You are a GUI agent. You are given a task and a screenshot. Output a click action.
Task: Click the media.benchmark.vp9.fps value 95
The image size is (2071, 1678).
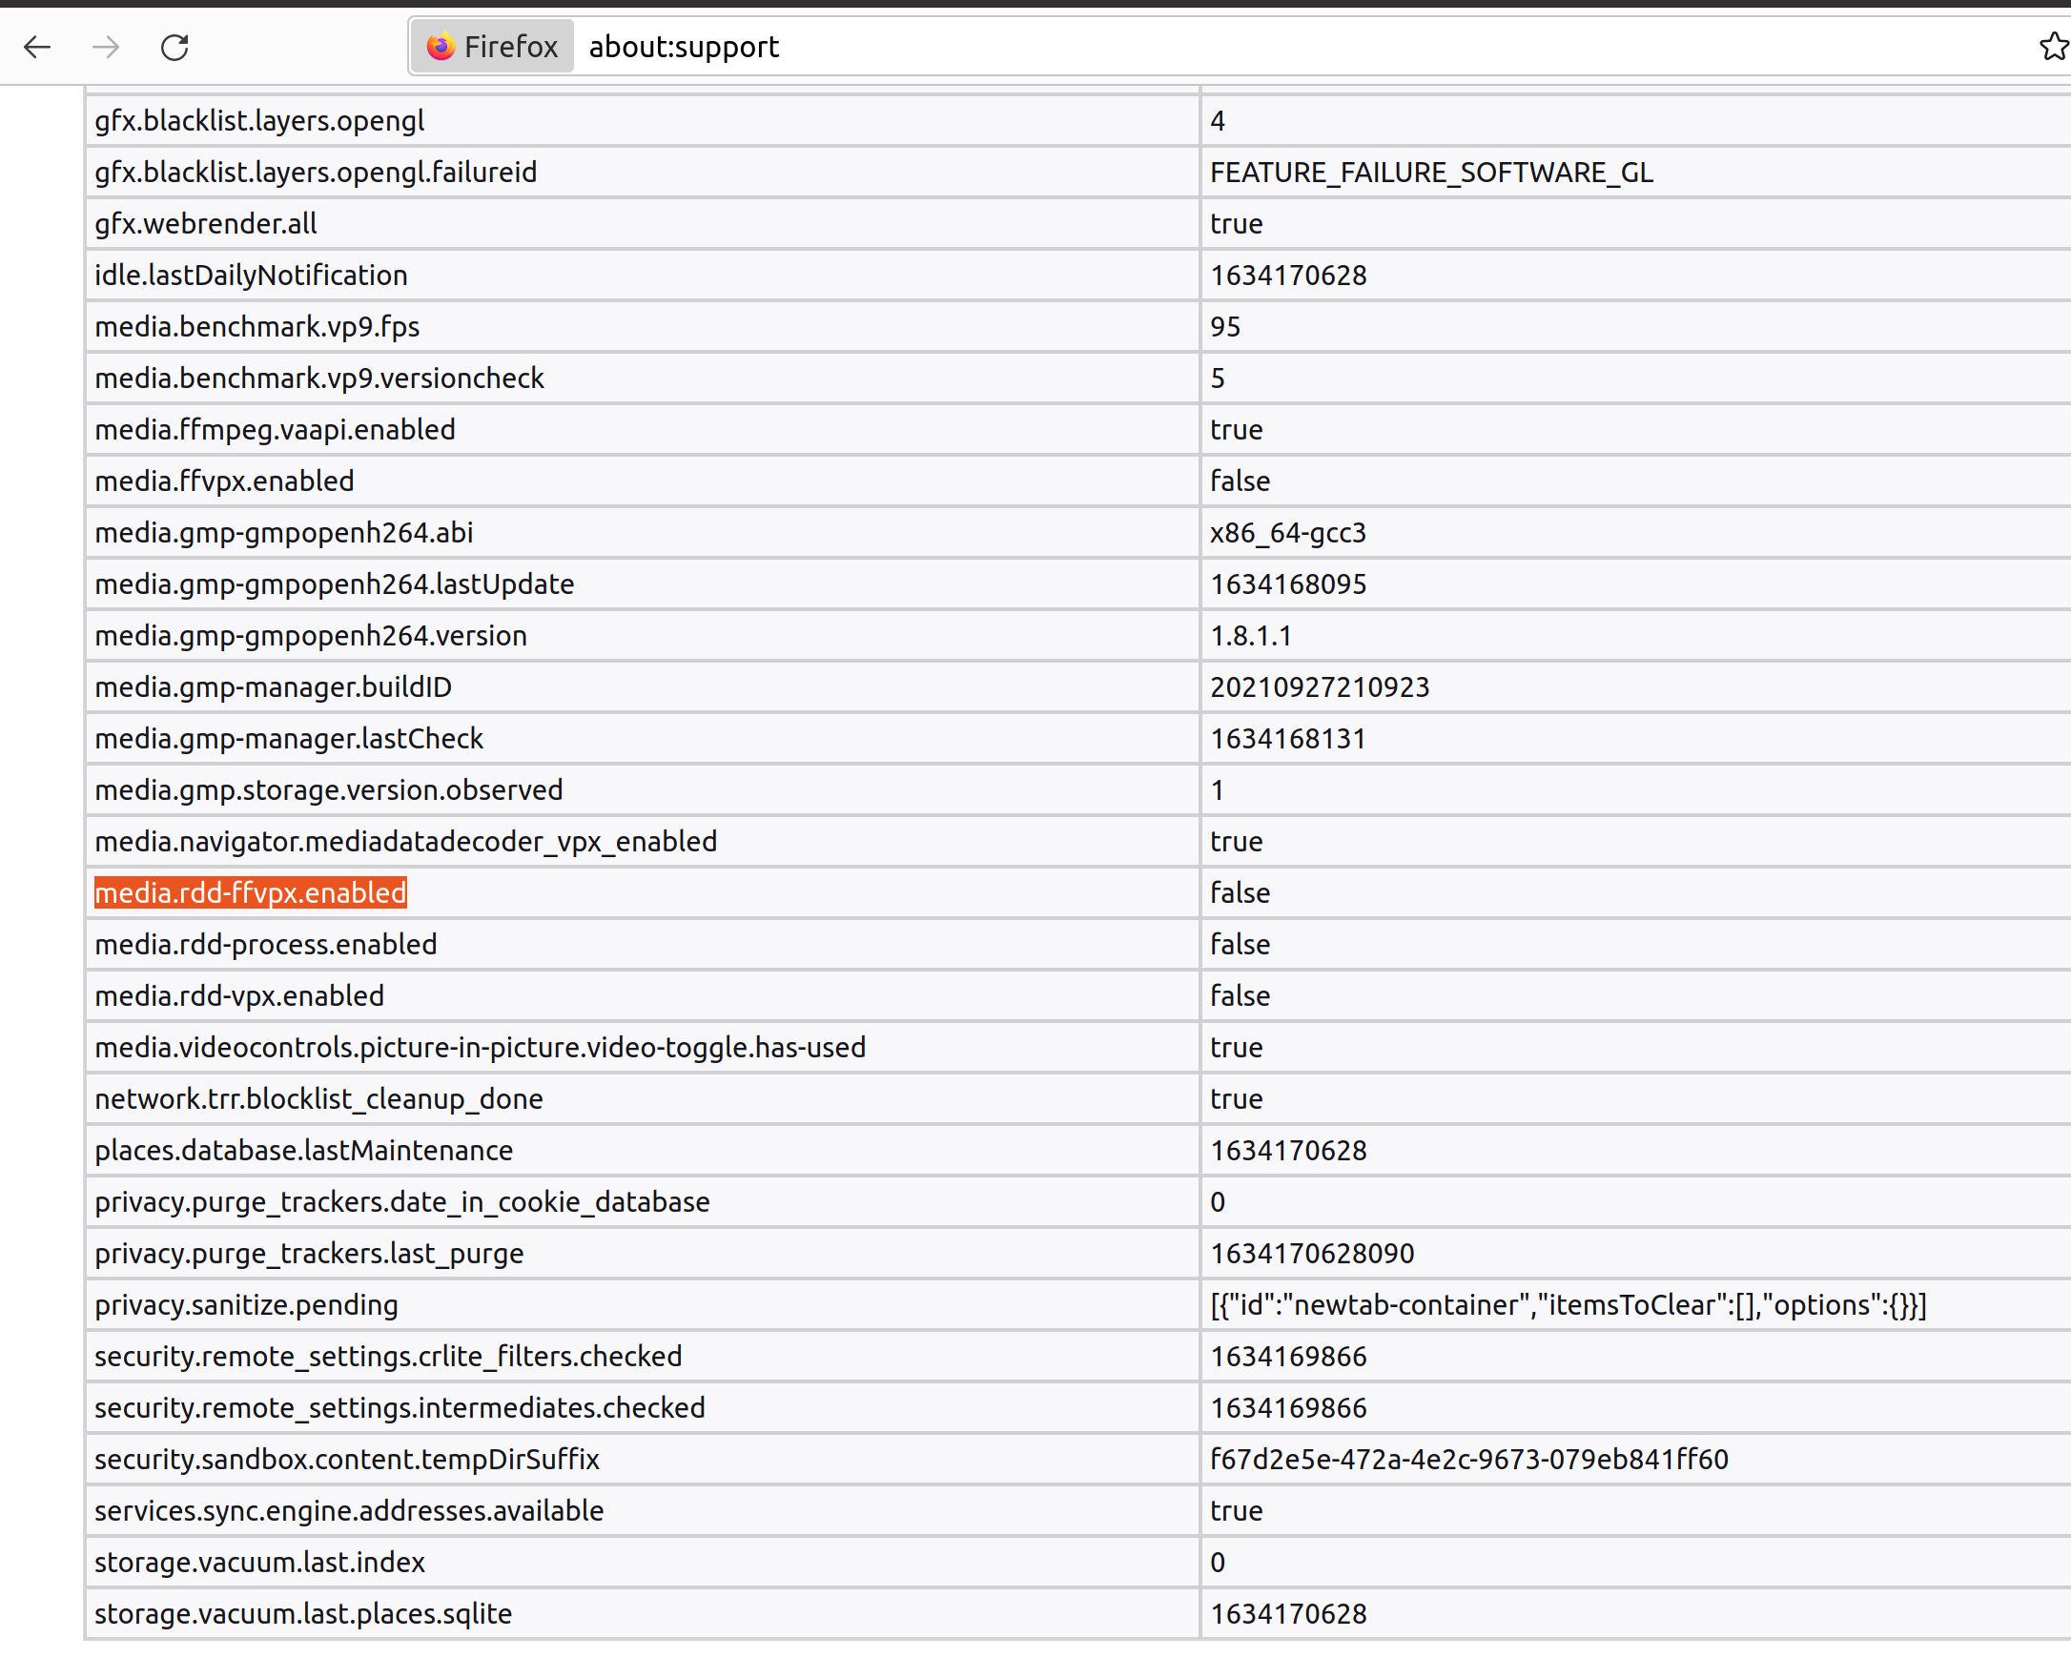(1224, 327)
